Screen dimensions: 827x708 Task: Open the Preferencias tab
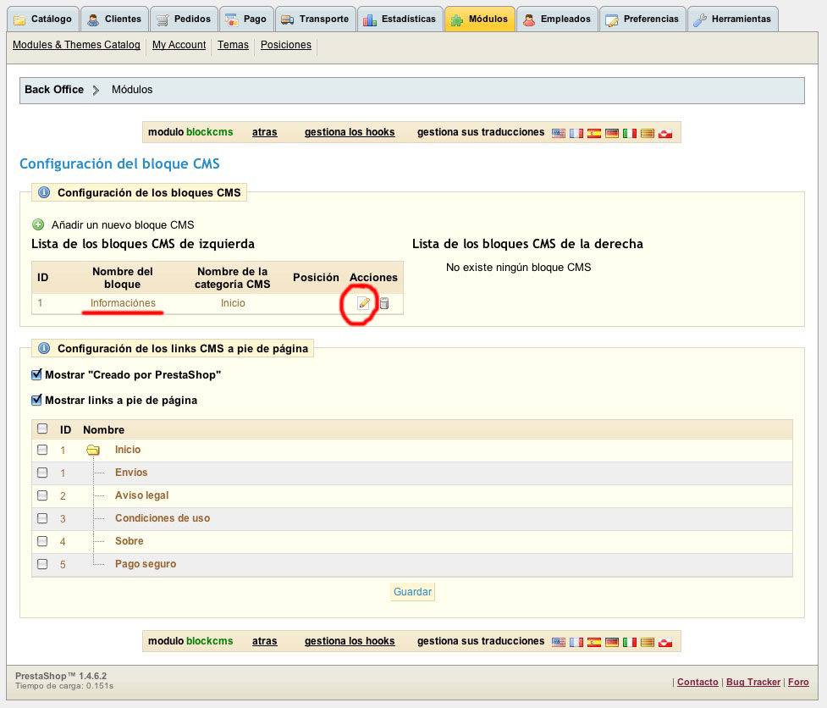pos(643,19)
